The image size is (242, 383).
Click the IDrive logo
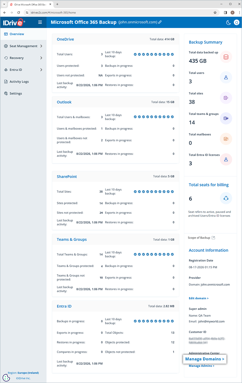click(14, 23)
